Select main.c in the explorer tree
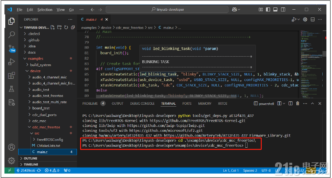 click(48, 152)
